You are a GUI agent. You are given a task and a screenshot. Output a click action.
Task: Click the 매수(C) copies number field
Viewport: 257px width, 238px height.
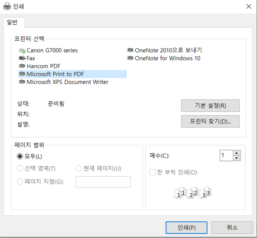click(x=226, y=155)
